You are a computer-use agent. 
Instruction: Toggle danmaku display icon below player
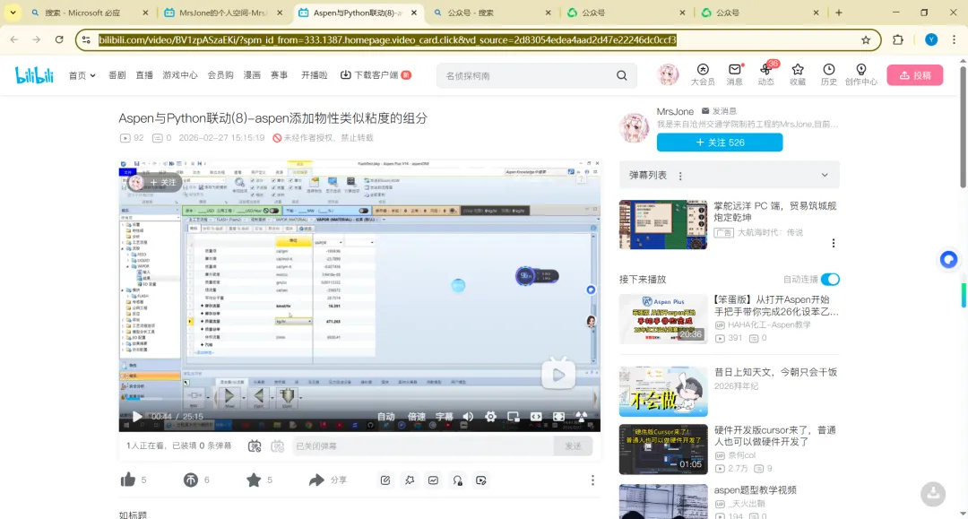(255, 445)
